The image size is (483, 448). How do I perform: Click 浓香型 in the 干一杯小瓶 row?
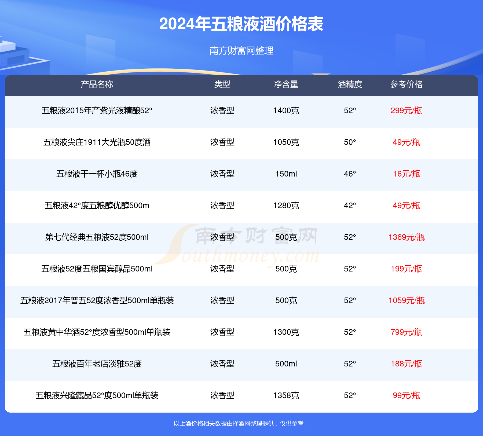pos(222,174)
